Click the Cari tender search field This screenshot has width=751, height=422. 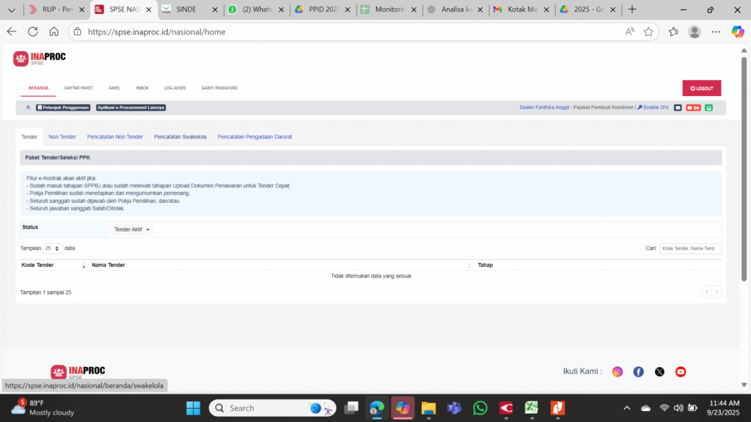coord(690,248)
